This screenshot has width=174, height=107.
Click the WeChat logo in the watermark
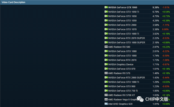[x=140, y=99]
